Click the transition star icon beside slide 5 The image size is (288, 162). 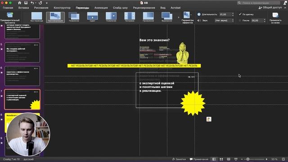[2, 49]
